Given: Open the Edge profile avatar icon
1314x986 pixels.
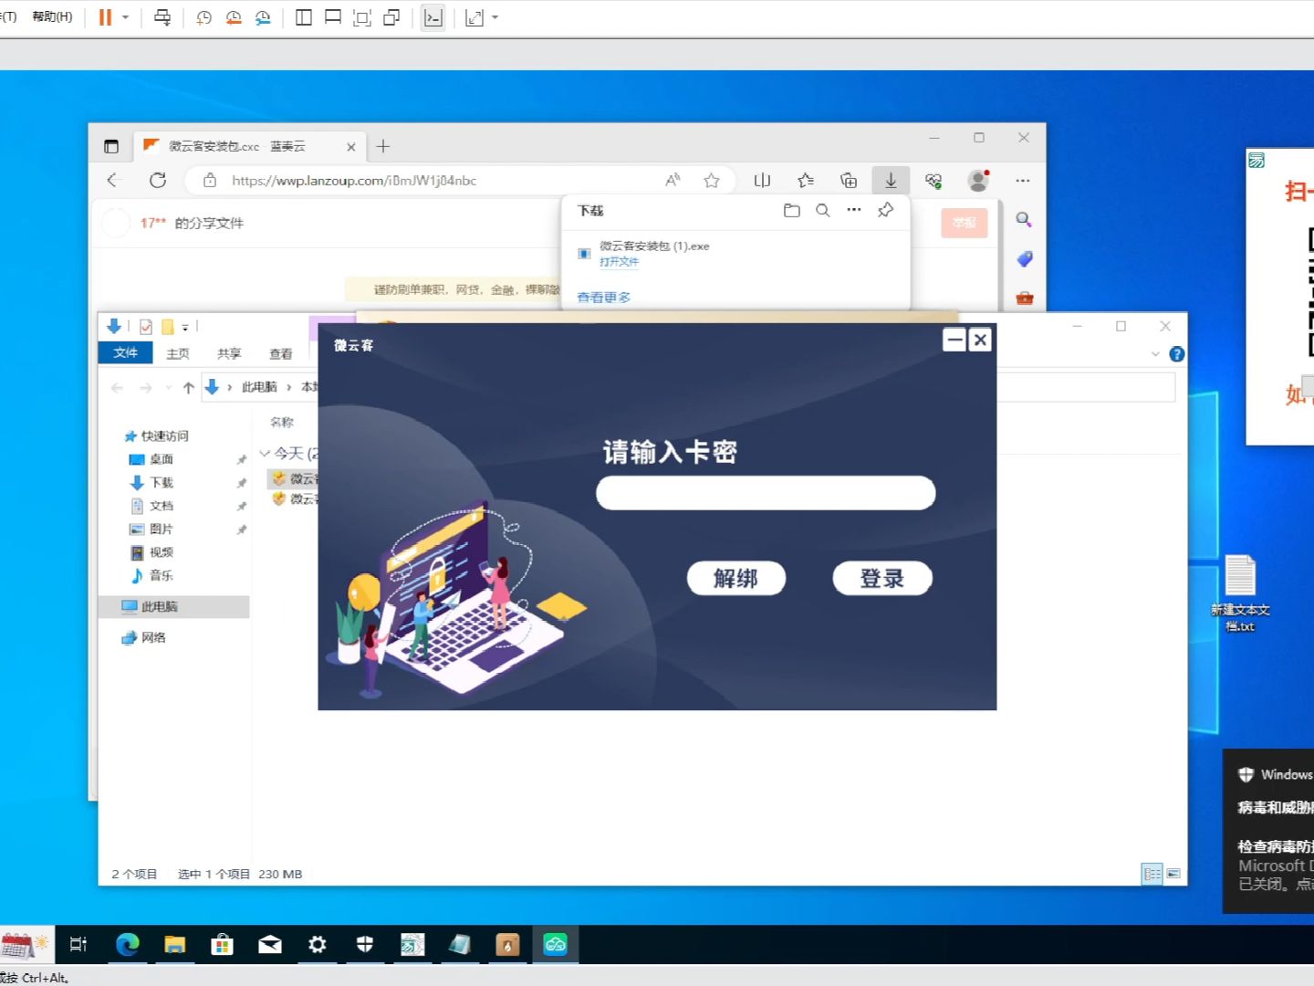Looking at the screenshot, I should (x=978, y=181).
